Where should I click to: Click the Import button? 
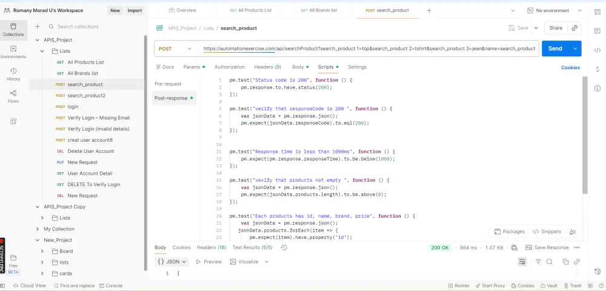coord(135,10)
